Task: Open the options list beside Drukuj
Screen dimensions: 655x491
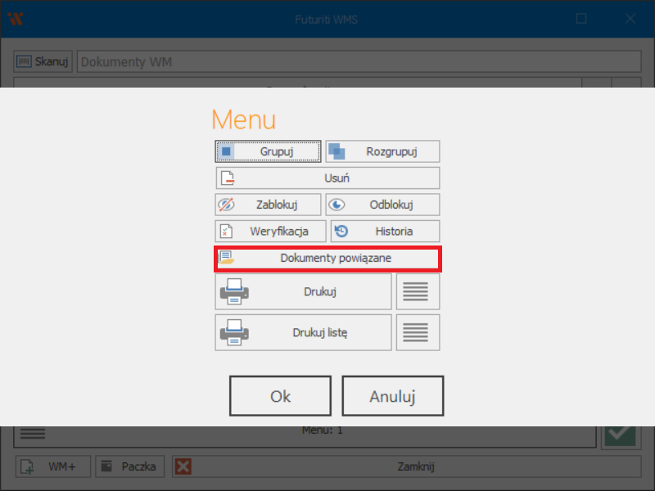Action: click(418, 291)
